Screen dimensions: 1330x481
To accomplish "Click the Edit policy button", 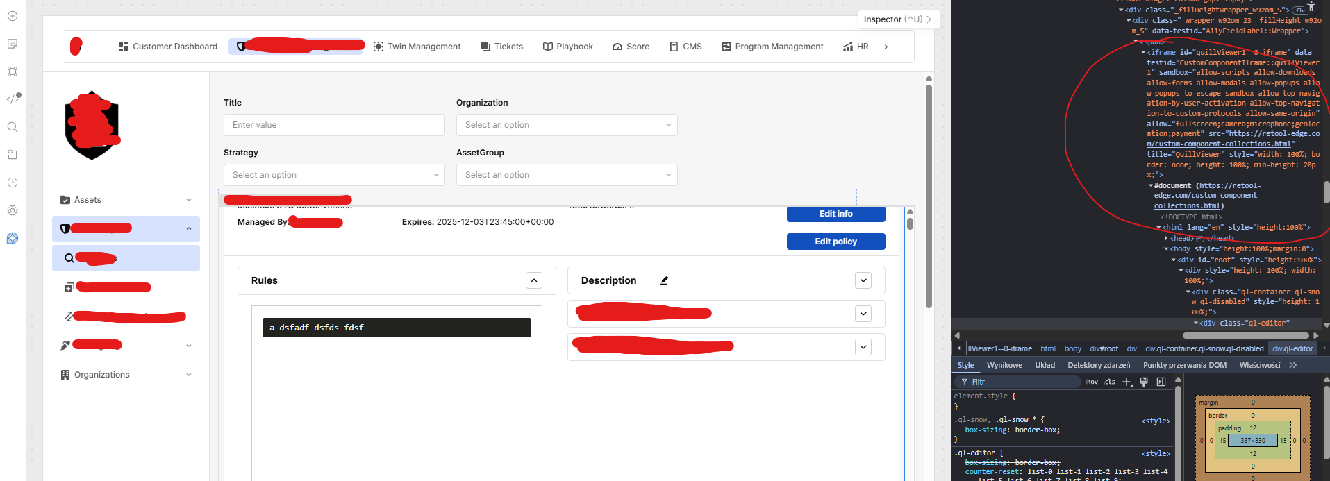I will point(836,242).
